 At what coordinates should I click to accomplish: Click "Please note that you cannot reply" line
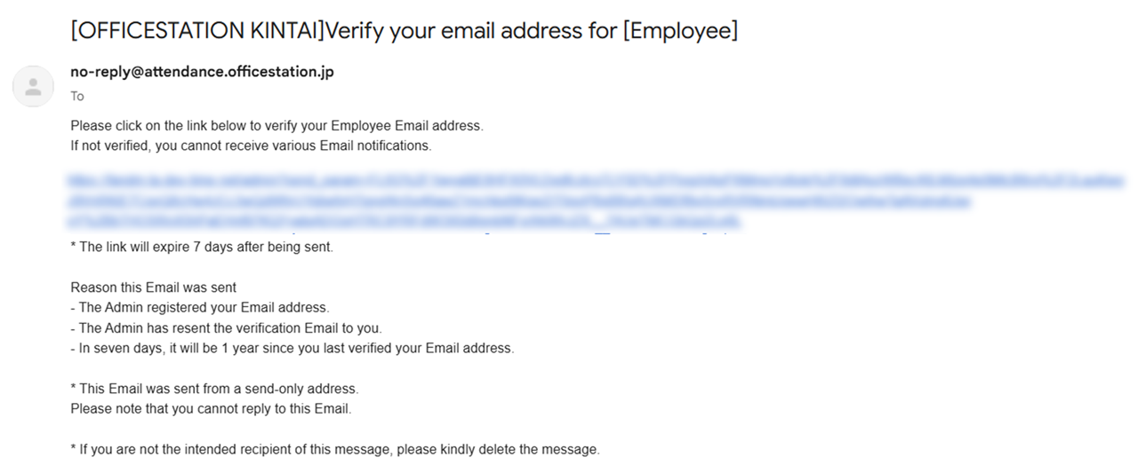click(x=212, y=409)
